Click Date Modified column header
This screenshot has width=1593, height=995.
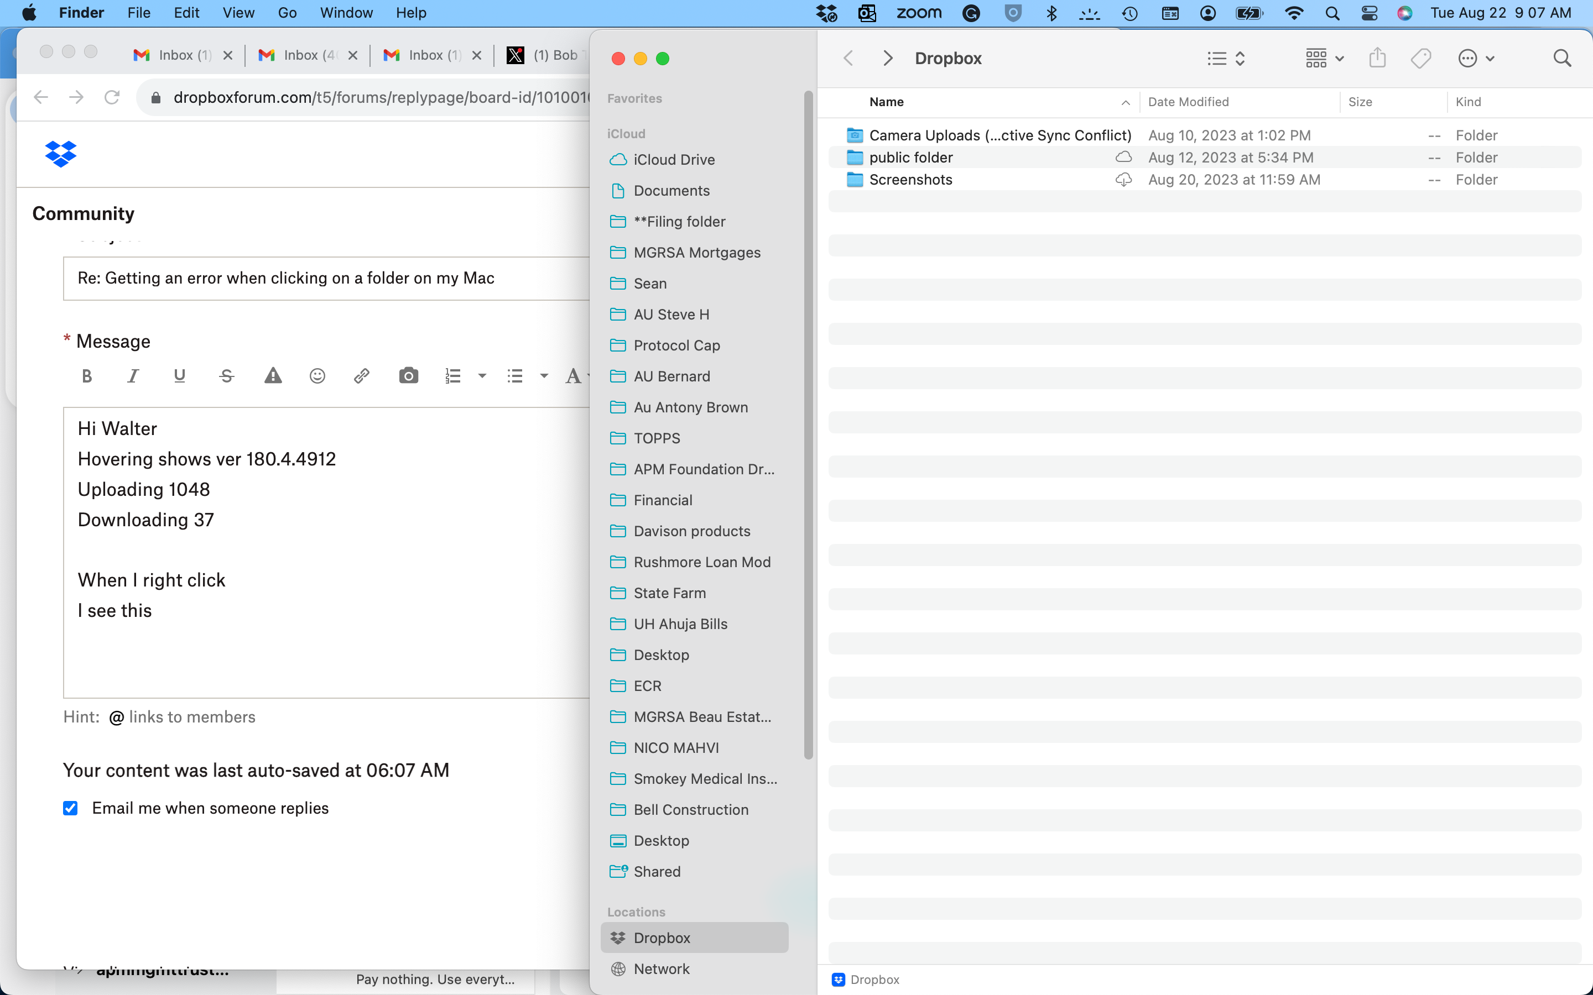coord(1188,102)
